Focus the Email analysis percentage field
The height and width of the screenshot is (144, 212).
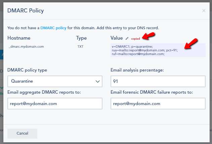pyautogui.click(x=158, y=81)
